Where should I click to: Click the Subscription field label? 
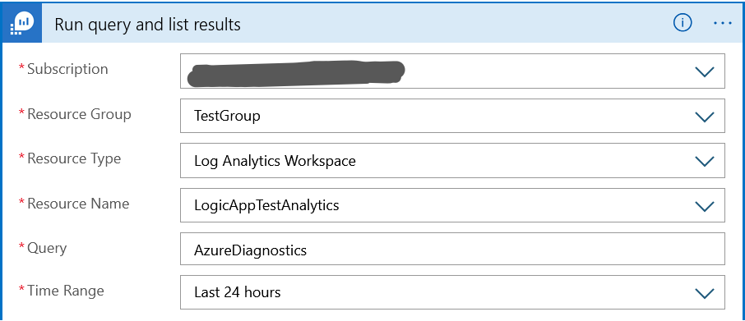pyautogui.click(x=67, y=69)
